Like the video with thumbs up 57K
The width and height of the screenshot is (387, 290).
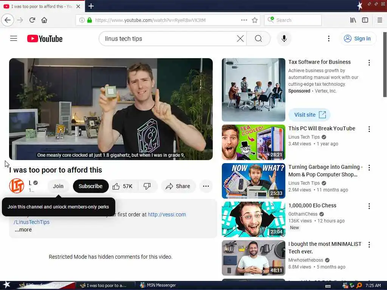pos(123,186)
